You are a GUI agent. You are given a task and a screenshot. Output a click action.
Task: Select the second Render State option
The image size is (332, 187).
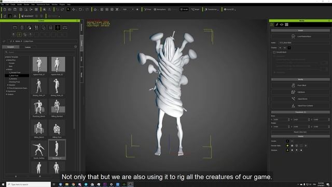click(292, 145)
